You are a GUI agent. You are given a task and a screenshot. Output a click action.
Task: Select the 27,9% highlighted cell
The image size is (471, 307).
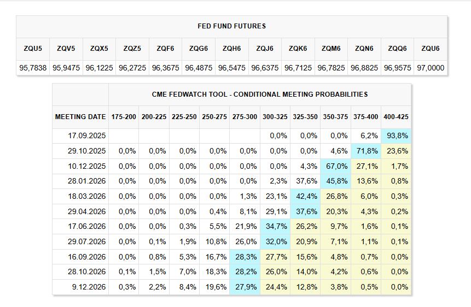click(x=245, y=287)
